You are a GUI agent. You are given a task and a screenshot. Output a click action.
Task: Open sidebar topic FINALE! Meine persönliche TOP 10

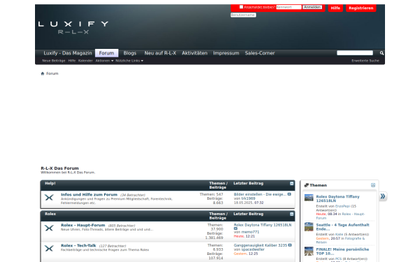[x=342, y=252]
